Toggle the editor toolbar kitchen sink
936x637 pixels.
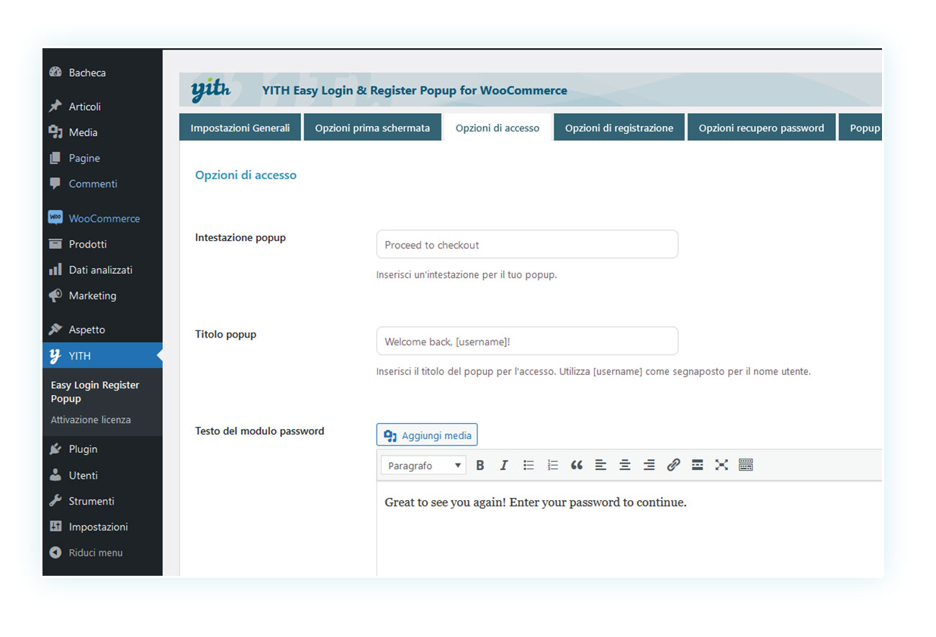[746, 466]
